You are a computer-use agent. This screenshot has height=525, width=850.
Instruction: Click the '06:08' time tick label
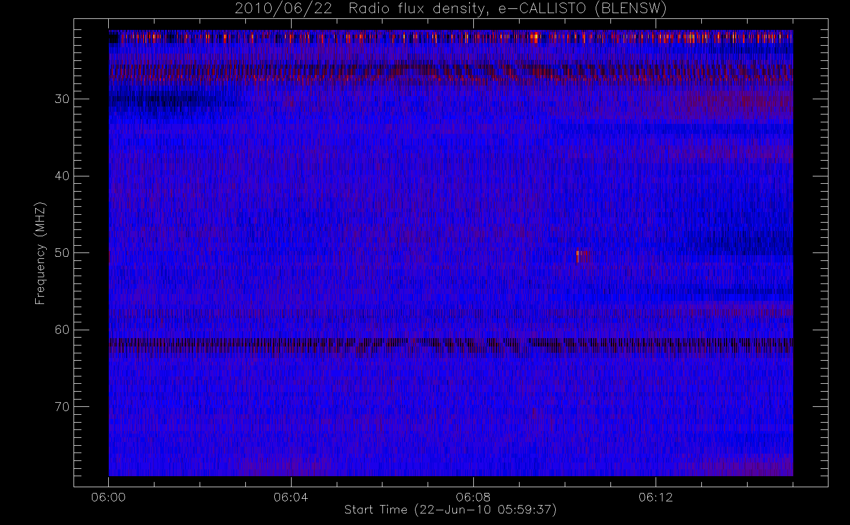[473, 497]
